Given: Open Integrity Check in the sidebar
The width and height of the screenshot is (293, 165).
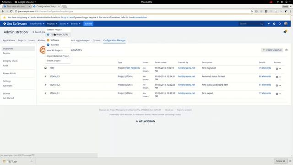Looking at the screenshot, I should [10, 61].
